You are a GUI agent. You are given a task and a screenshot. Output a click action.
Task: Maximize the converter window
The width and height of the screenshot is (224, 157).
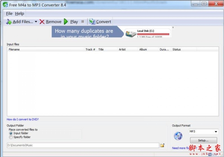[204, 4]
